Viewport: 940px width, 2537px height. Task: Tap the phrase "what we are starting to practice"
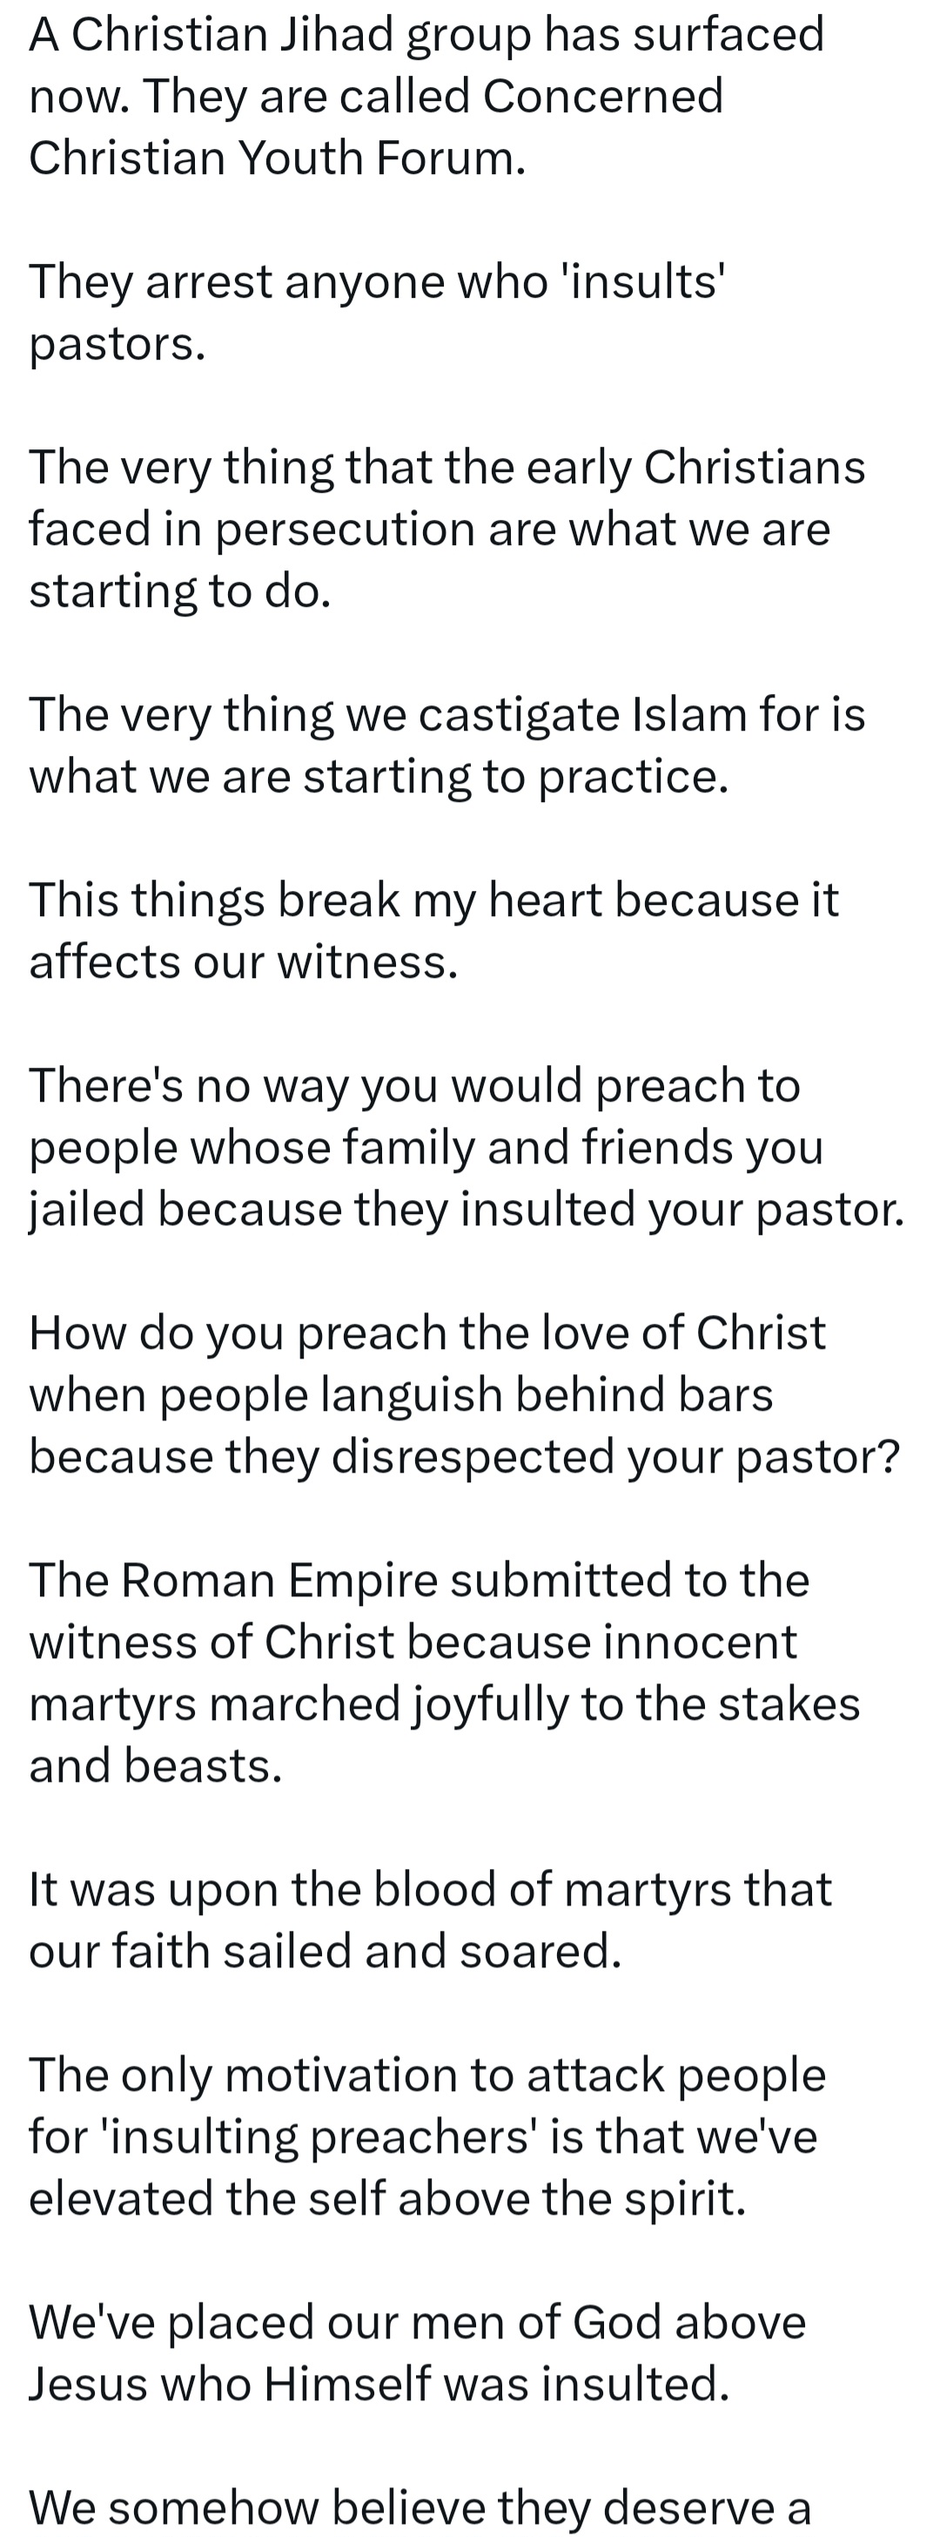click(x=378, y=777)
